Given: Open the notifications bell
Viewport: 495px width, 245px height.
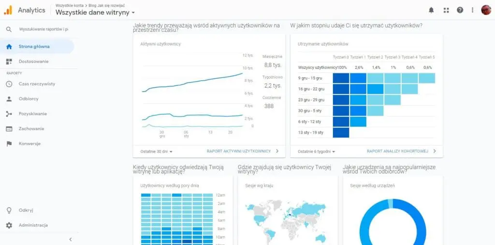Looking at the screenshot, I should coord(431,10).
